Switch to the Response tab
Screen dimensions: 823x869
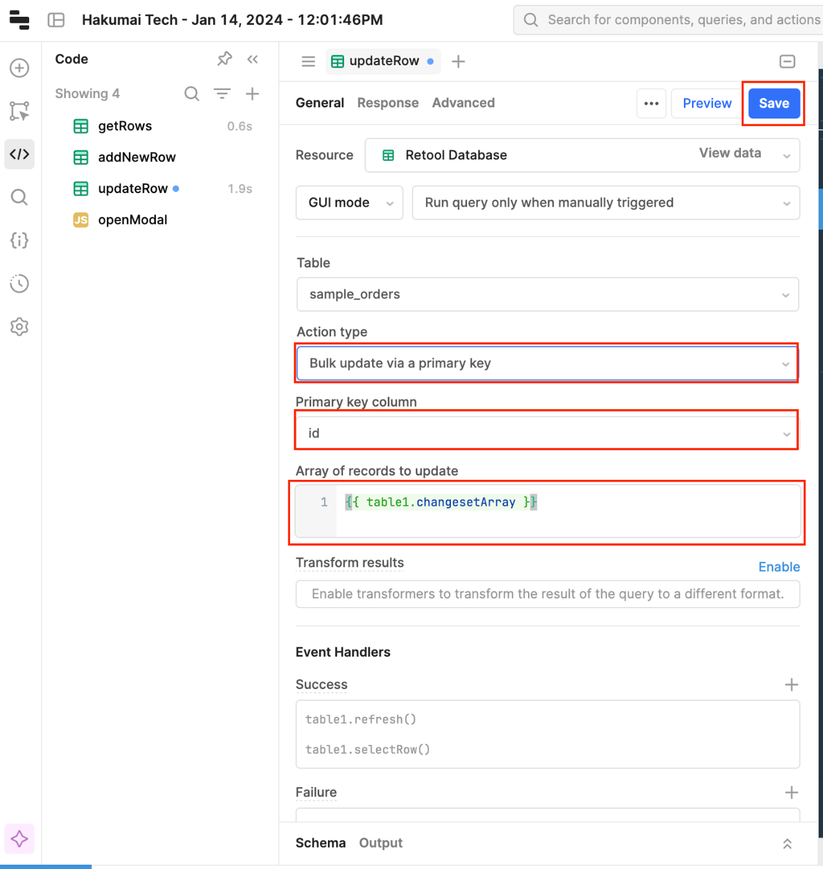coord(388,103)
